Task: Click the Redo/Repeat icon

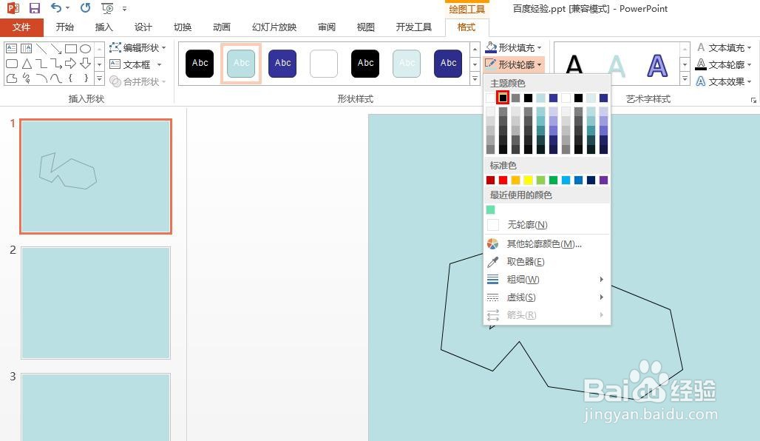Action: click(x=85, y=7)
